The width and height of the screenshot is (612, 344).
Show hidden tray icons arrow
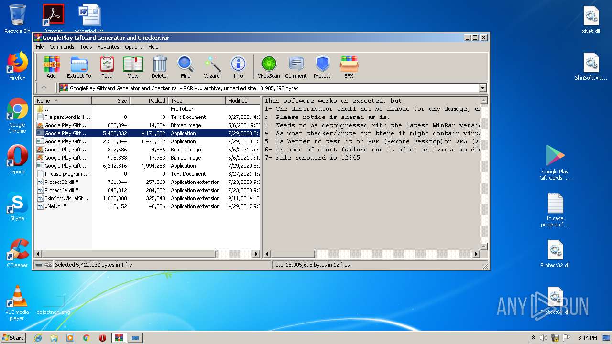pos(533,338)
